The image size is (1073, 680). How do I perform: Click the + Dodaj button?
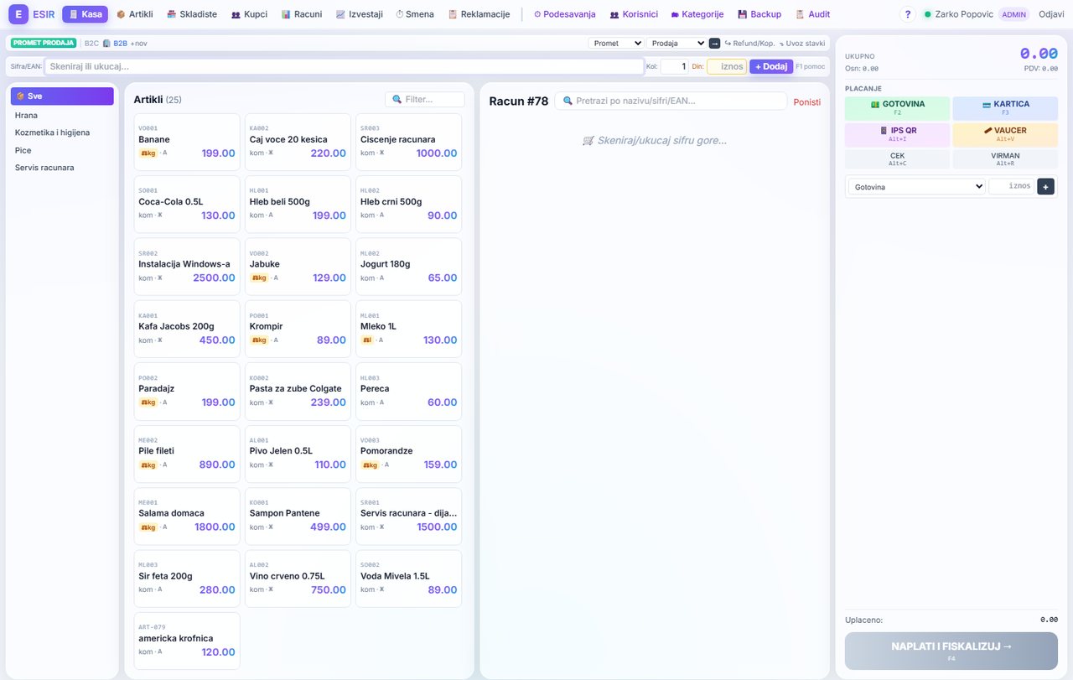[771, 66]
